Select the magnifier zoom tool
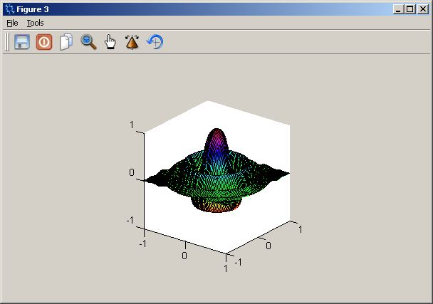433x304 pixels. click(x=88, y=42)
